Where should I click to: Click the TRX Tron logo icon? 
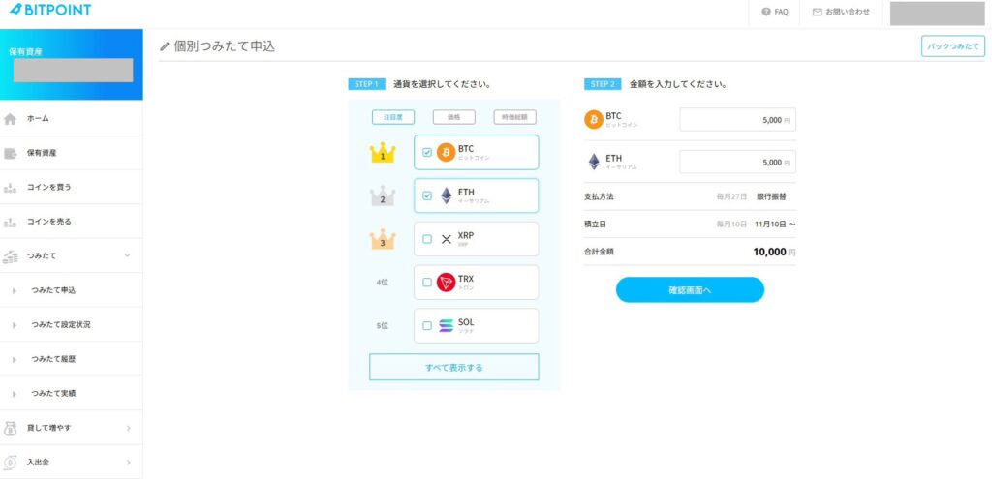(x=446, y=283)
